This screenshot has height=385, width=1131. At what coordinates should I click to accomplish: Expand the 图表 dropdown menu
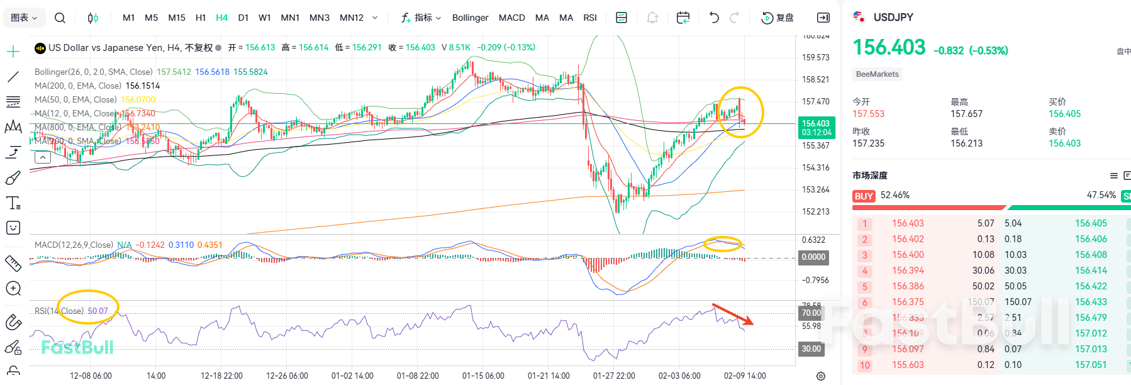24,18
